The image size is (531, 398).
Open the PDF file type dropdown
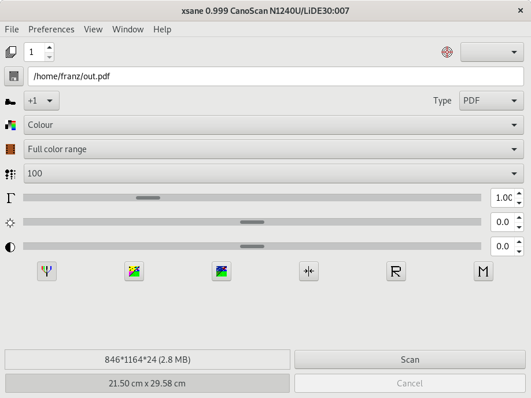492,101
